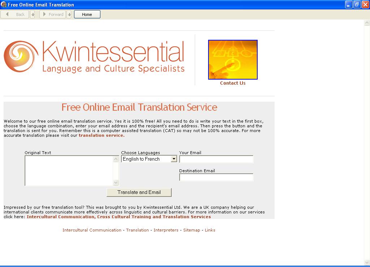Close the Free Online Email Translation window
Image resolution: width=370 pixels, height=267 pixels.
[x=365, y=4]
